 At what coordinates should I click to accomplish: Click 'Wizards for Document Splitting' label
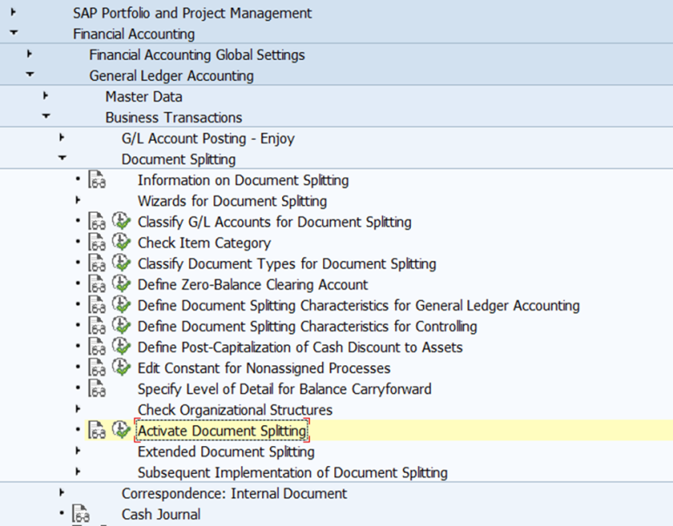click(x=232, y=201)
